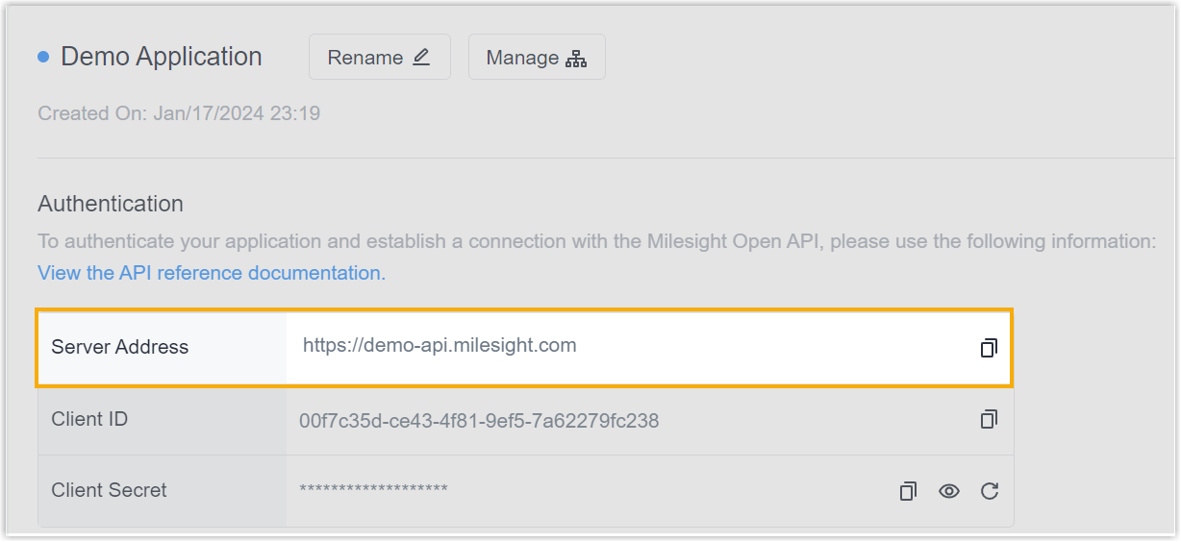
Task: Click the hierarchy icon beside Manage
Action: 576,59
